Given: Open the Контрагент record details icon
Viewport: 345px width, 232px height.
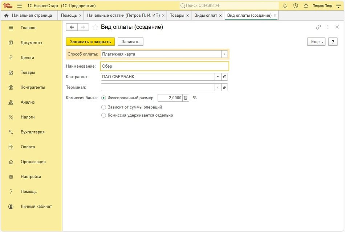Looking at the screenshot, I should (x=225, y=77).
